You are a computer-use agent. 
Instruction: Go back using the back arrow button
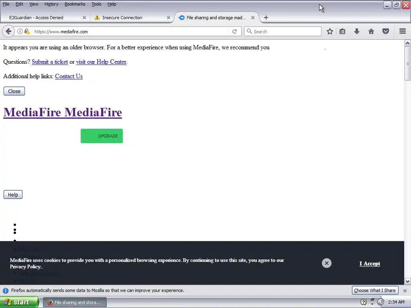(8, 31)
